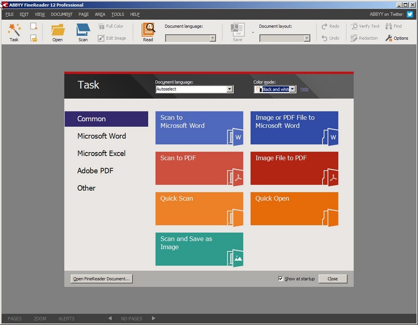Screen dimensions: 418x325
Task: Open the TOOLS menu
Action: [x=118, y=14]
